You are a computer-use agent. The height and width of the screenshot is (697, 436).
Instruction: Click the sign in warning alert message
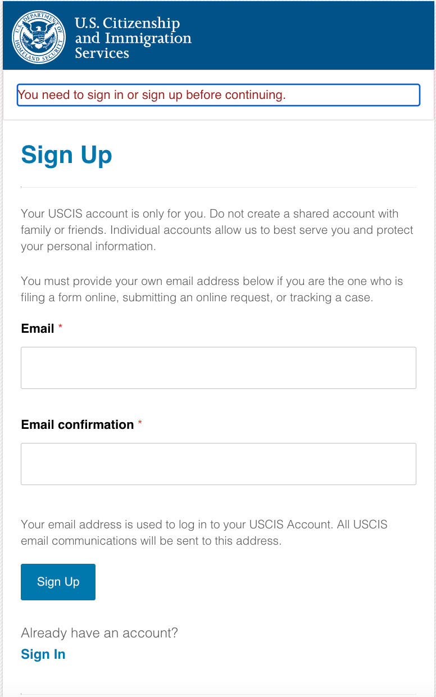tap(218, 95)
